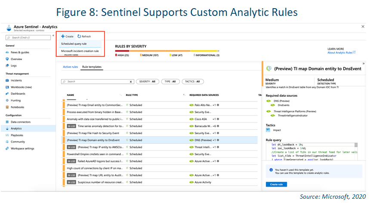Choose Scheduled query rule from menu
370x203 pixels.
tap(74, 43)
